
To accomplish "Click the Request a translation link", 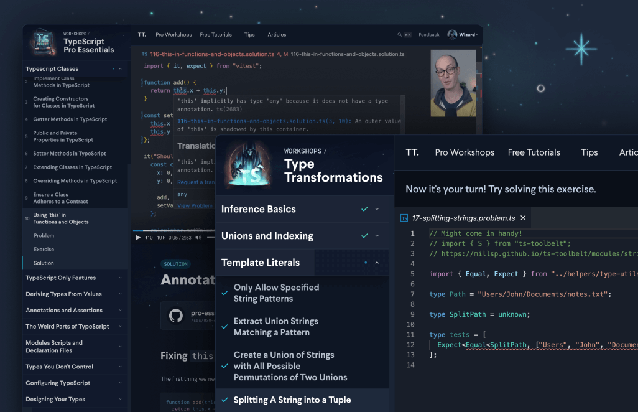I will tap(196, 182).
